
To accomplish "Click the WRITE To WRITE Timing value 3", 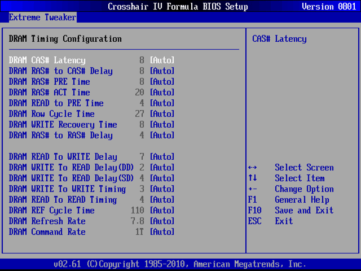I will coord(142,189).
